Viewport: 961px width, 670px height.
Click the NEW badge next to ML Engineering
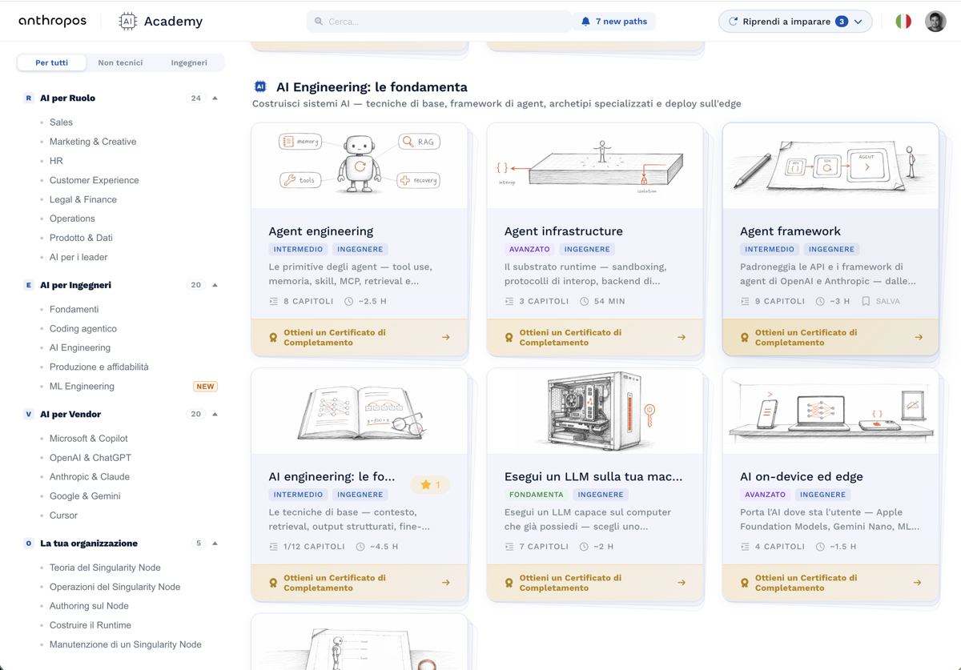[206, 387]
